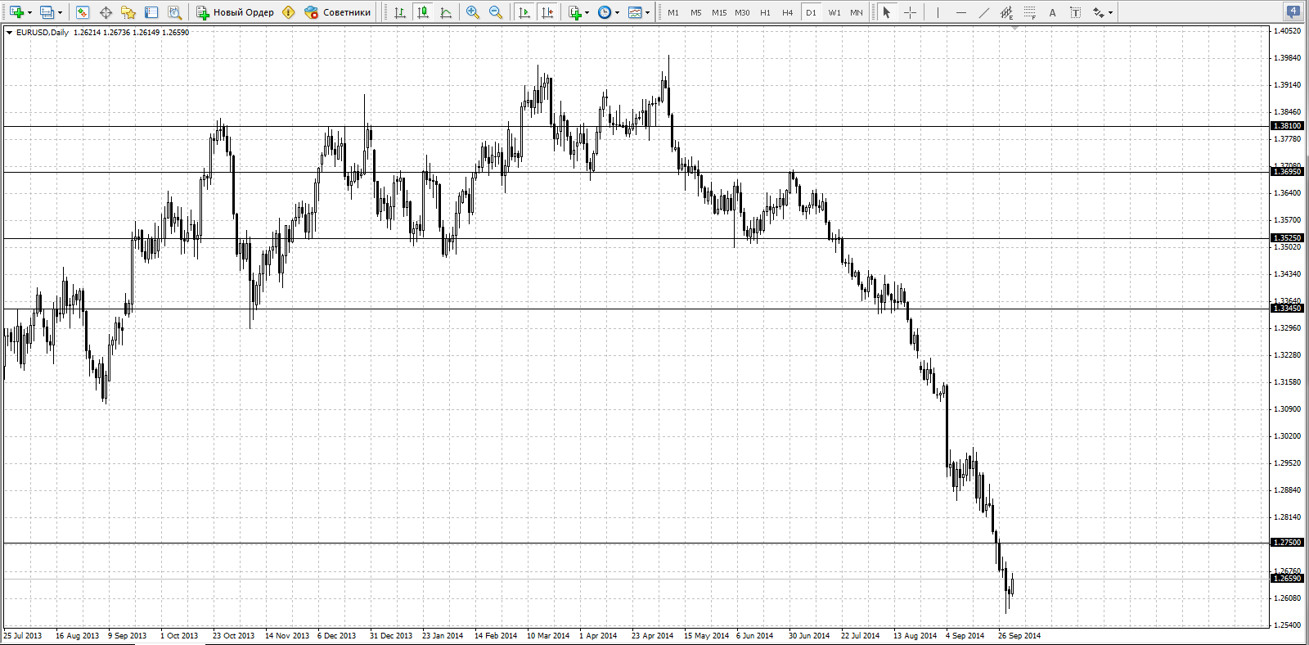Select the M15 timeframe
Screen dimensions: 1309x645
(719, 12)
